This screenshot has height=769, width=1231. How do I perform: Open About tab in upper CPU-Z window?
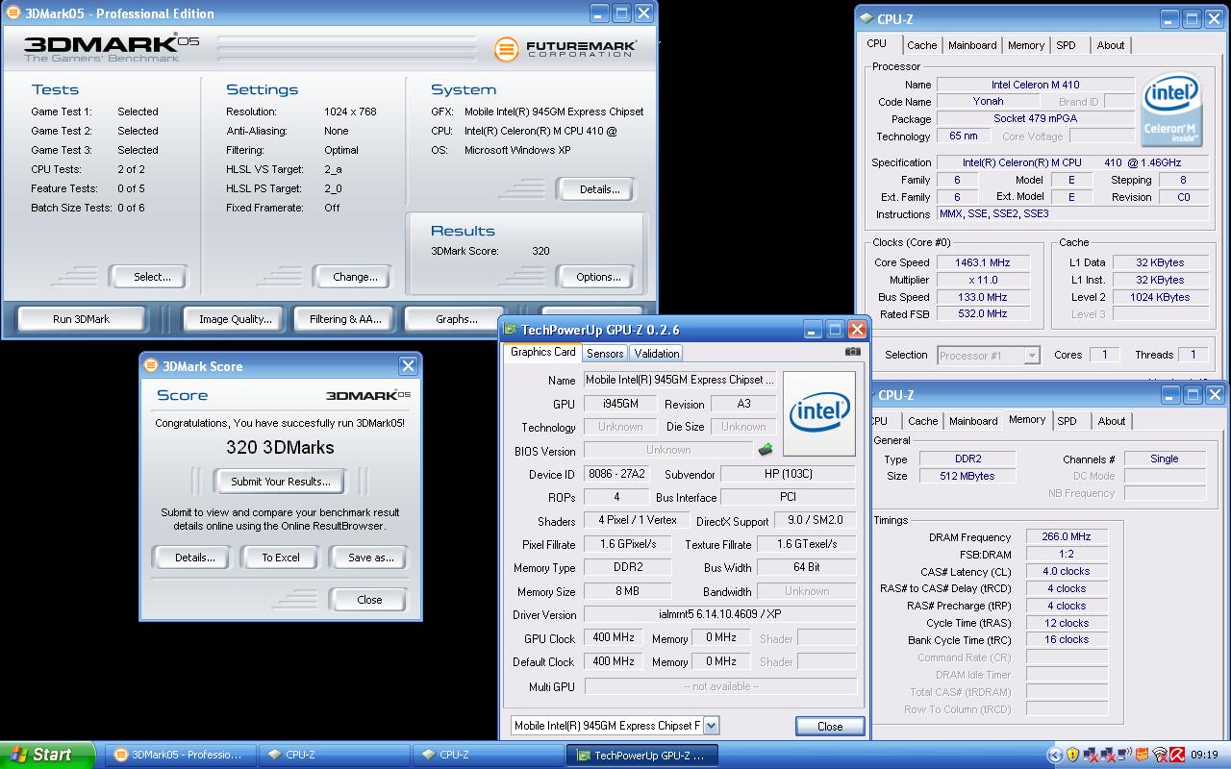tap(1111, 45)
